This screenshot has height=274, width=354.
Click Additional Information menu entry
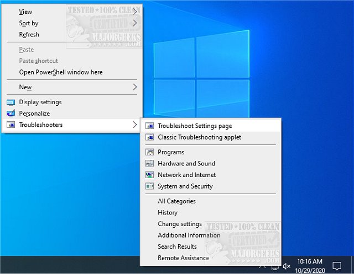coord(189,235)
